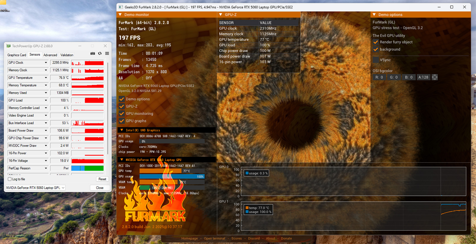The image size is (476, 244).
Task: Enable the VSync checkbox
Action: pos(376,60)
